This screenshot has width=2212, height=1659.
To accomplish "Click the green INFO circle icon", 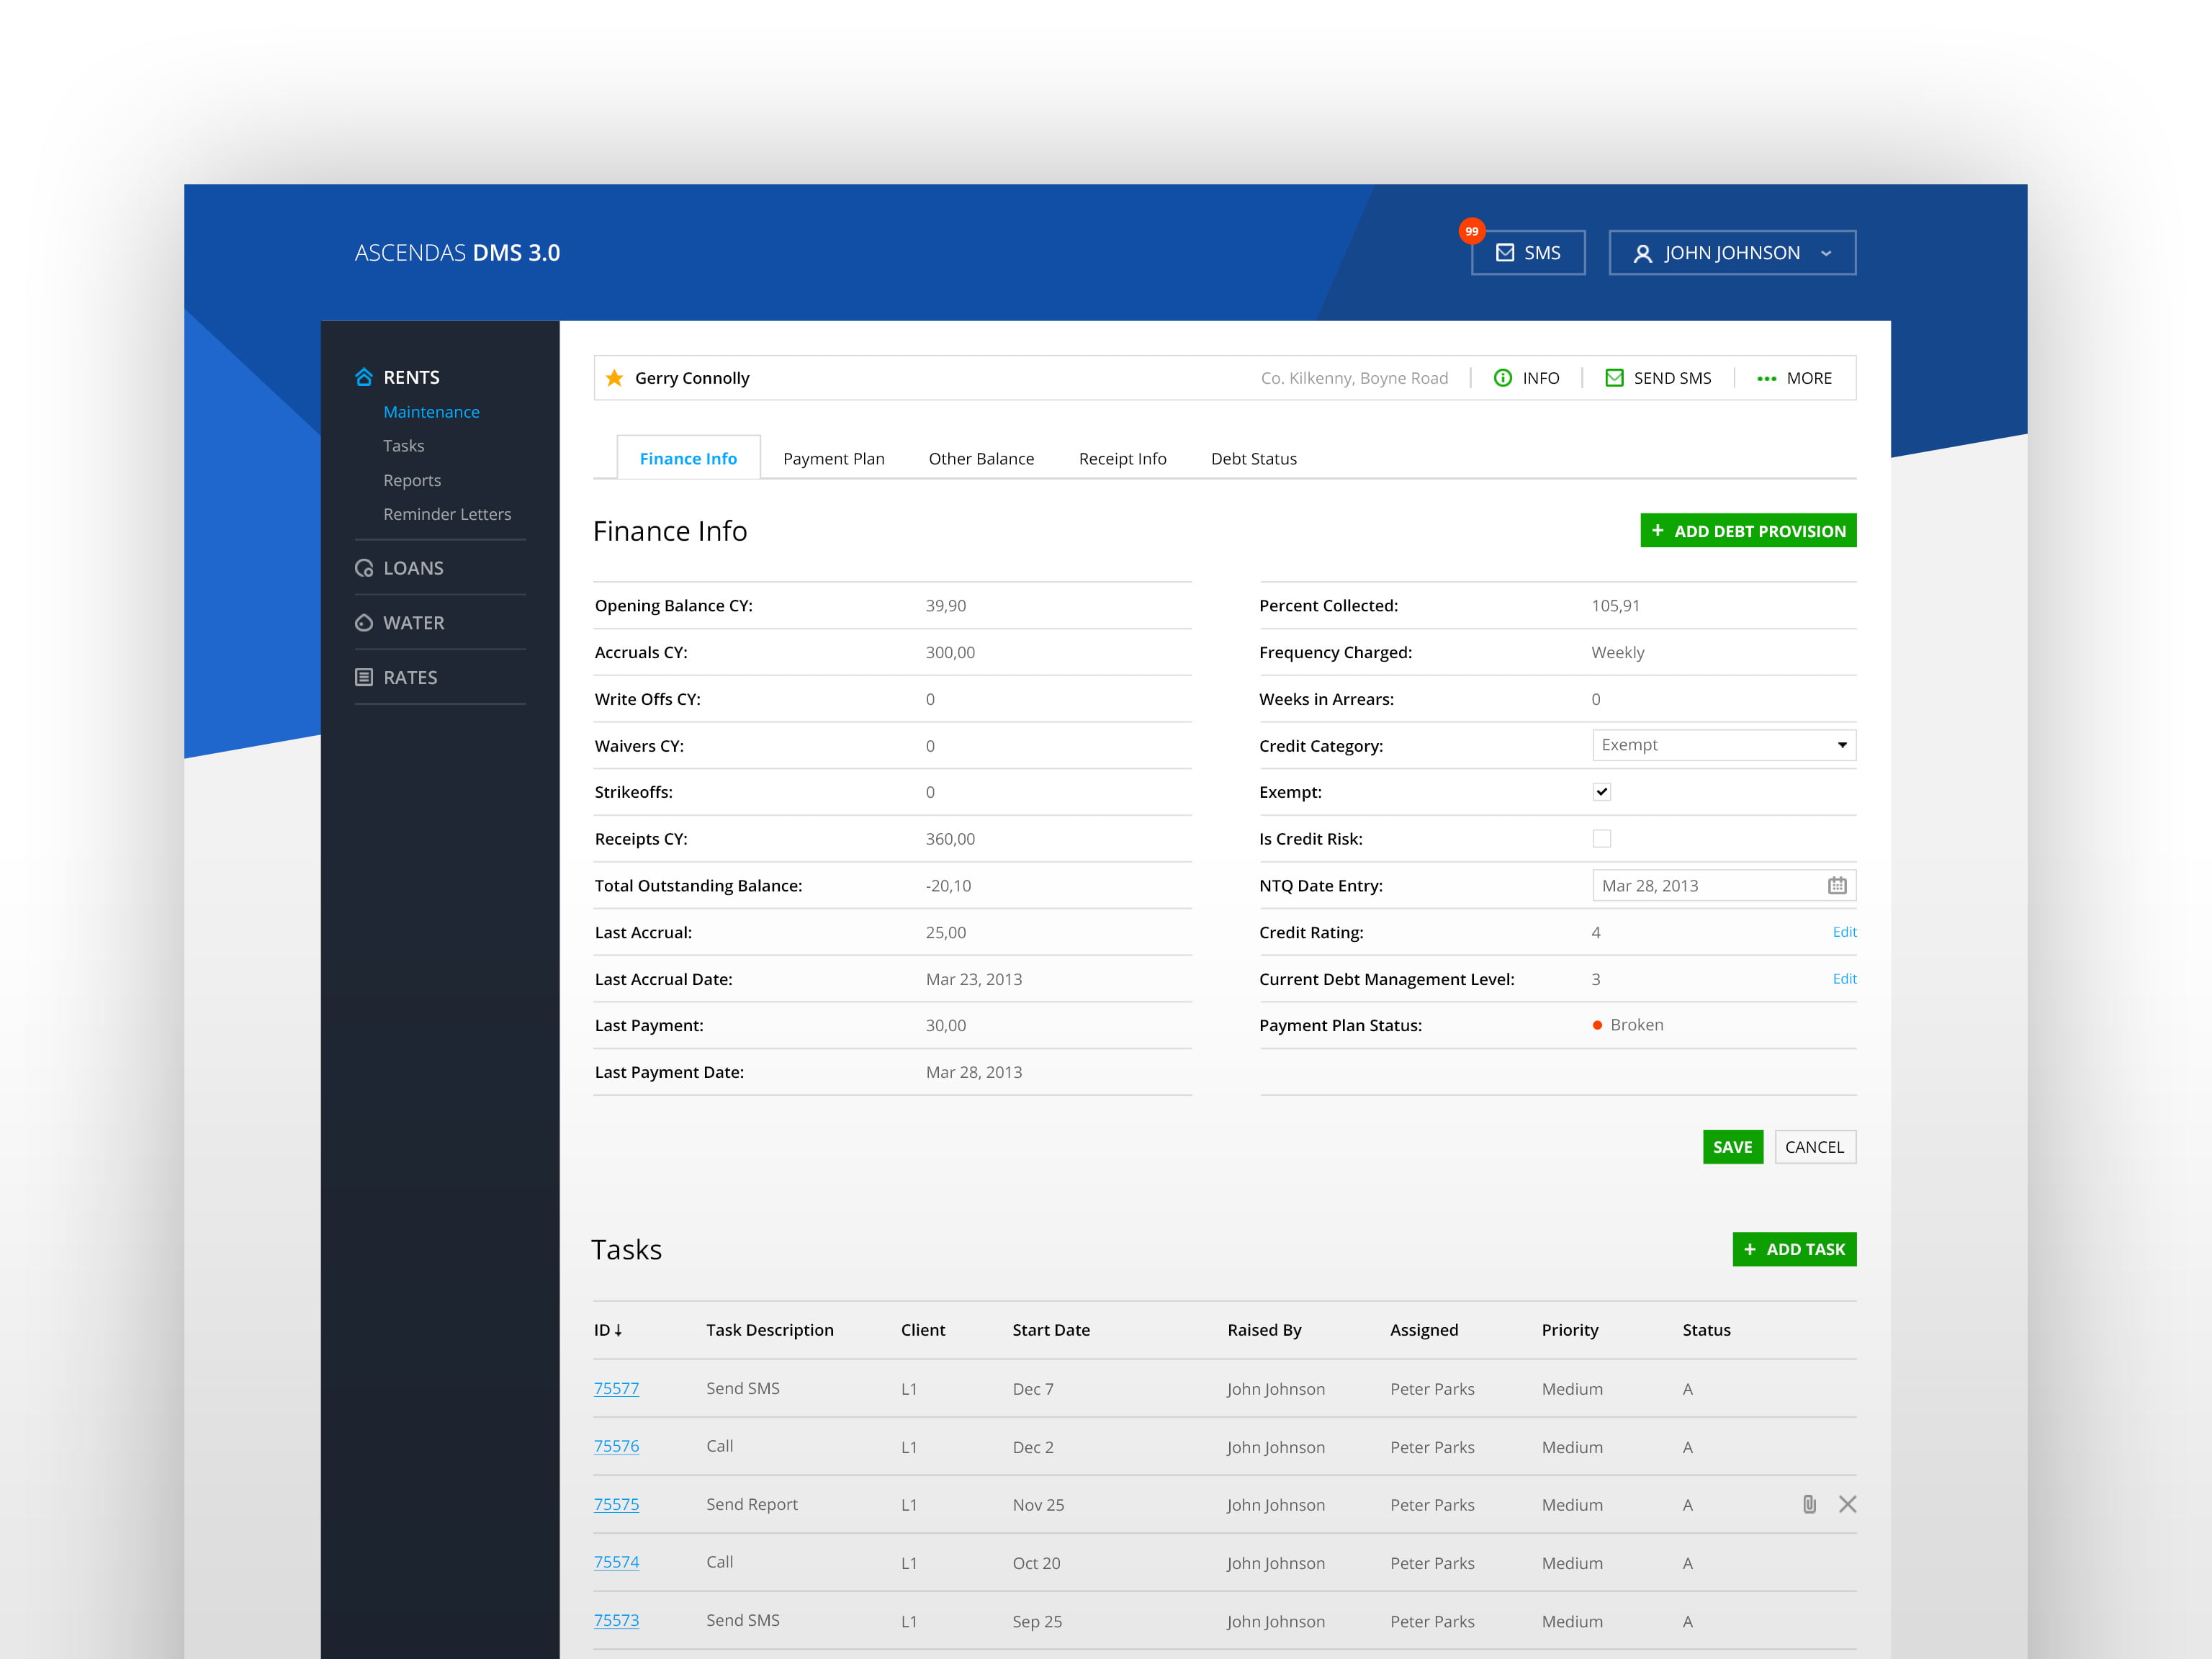I will 1502,378.
